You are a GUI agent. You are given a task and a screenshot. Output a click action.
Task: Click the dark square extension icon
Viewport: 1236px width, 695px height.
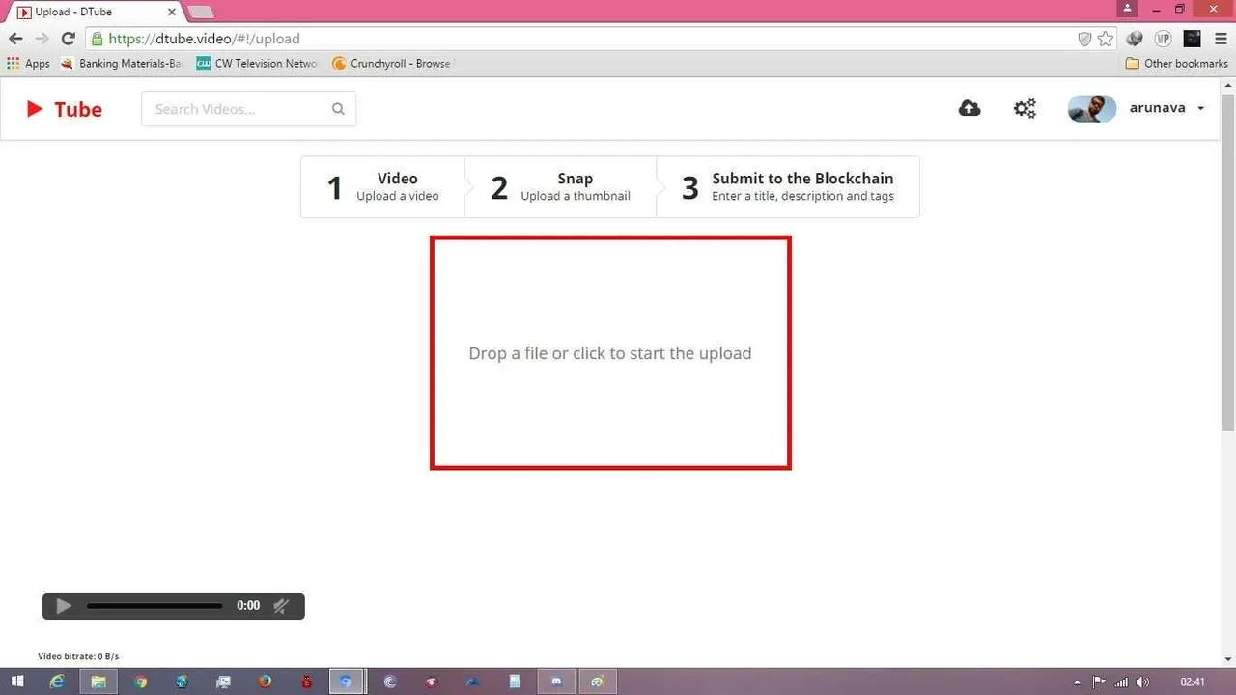pos(1193,39)
